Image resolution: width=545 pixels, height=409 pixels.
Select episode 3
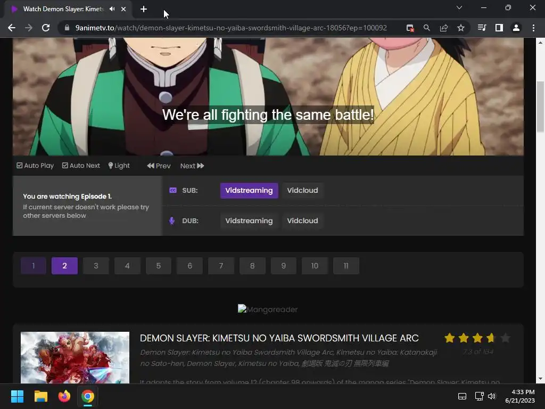click(96, 266)
